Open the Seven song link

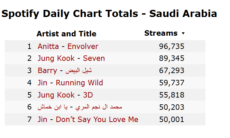(94, 58)
